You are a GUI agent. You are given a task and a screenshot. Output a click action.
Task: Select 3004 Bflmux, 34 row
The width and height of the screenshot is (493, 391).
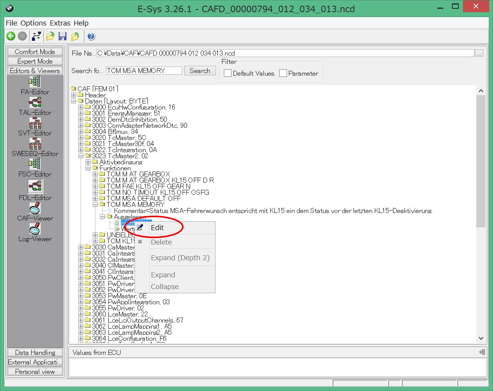pyautogui.click(x=115, y=132)
